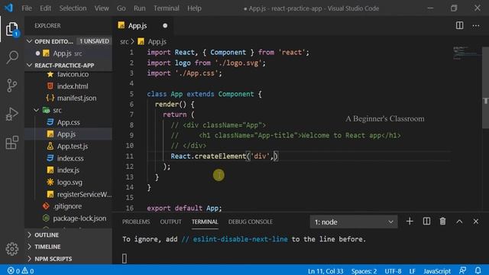Open editor More Actions ellipsis
Image resolution: width=489 pixels, height=275 pixels.
475,25
